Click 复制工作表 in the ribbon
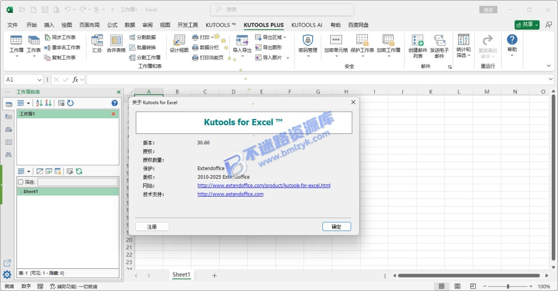 coord(60,58)
